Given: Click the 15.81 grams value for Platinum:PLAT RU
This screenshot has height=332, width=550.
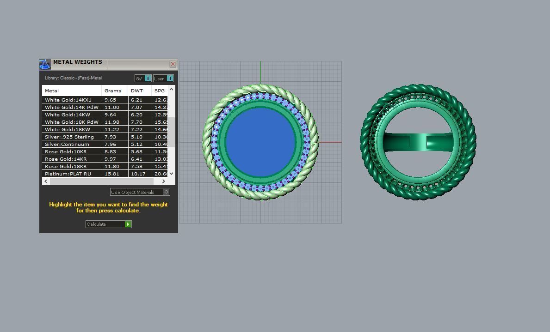Looking at the screenshot, I should tap(112, 173).
